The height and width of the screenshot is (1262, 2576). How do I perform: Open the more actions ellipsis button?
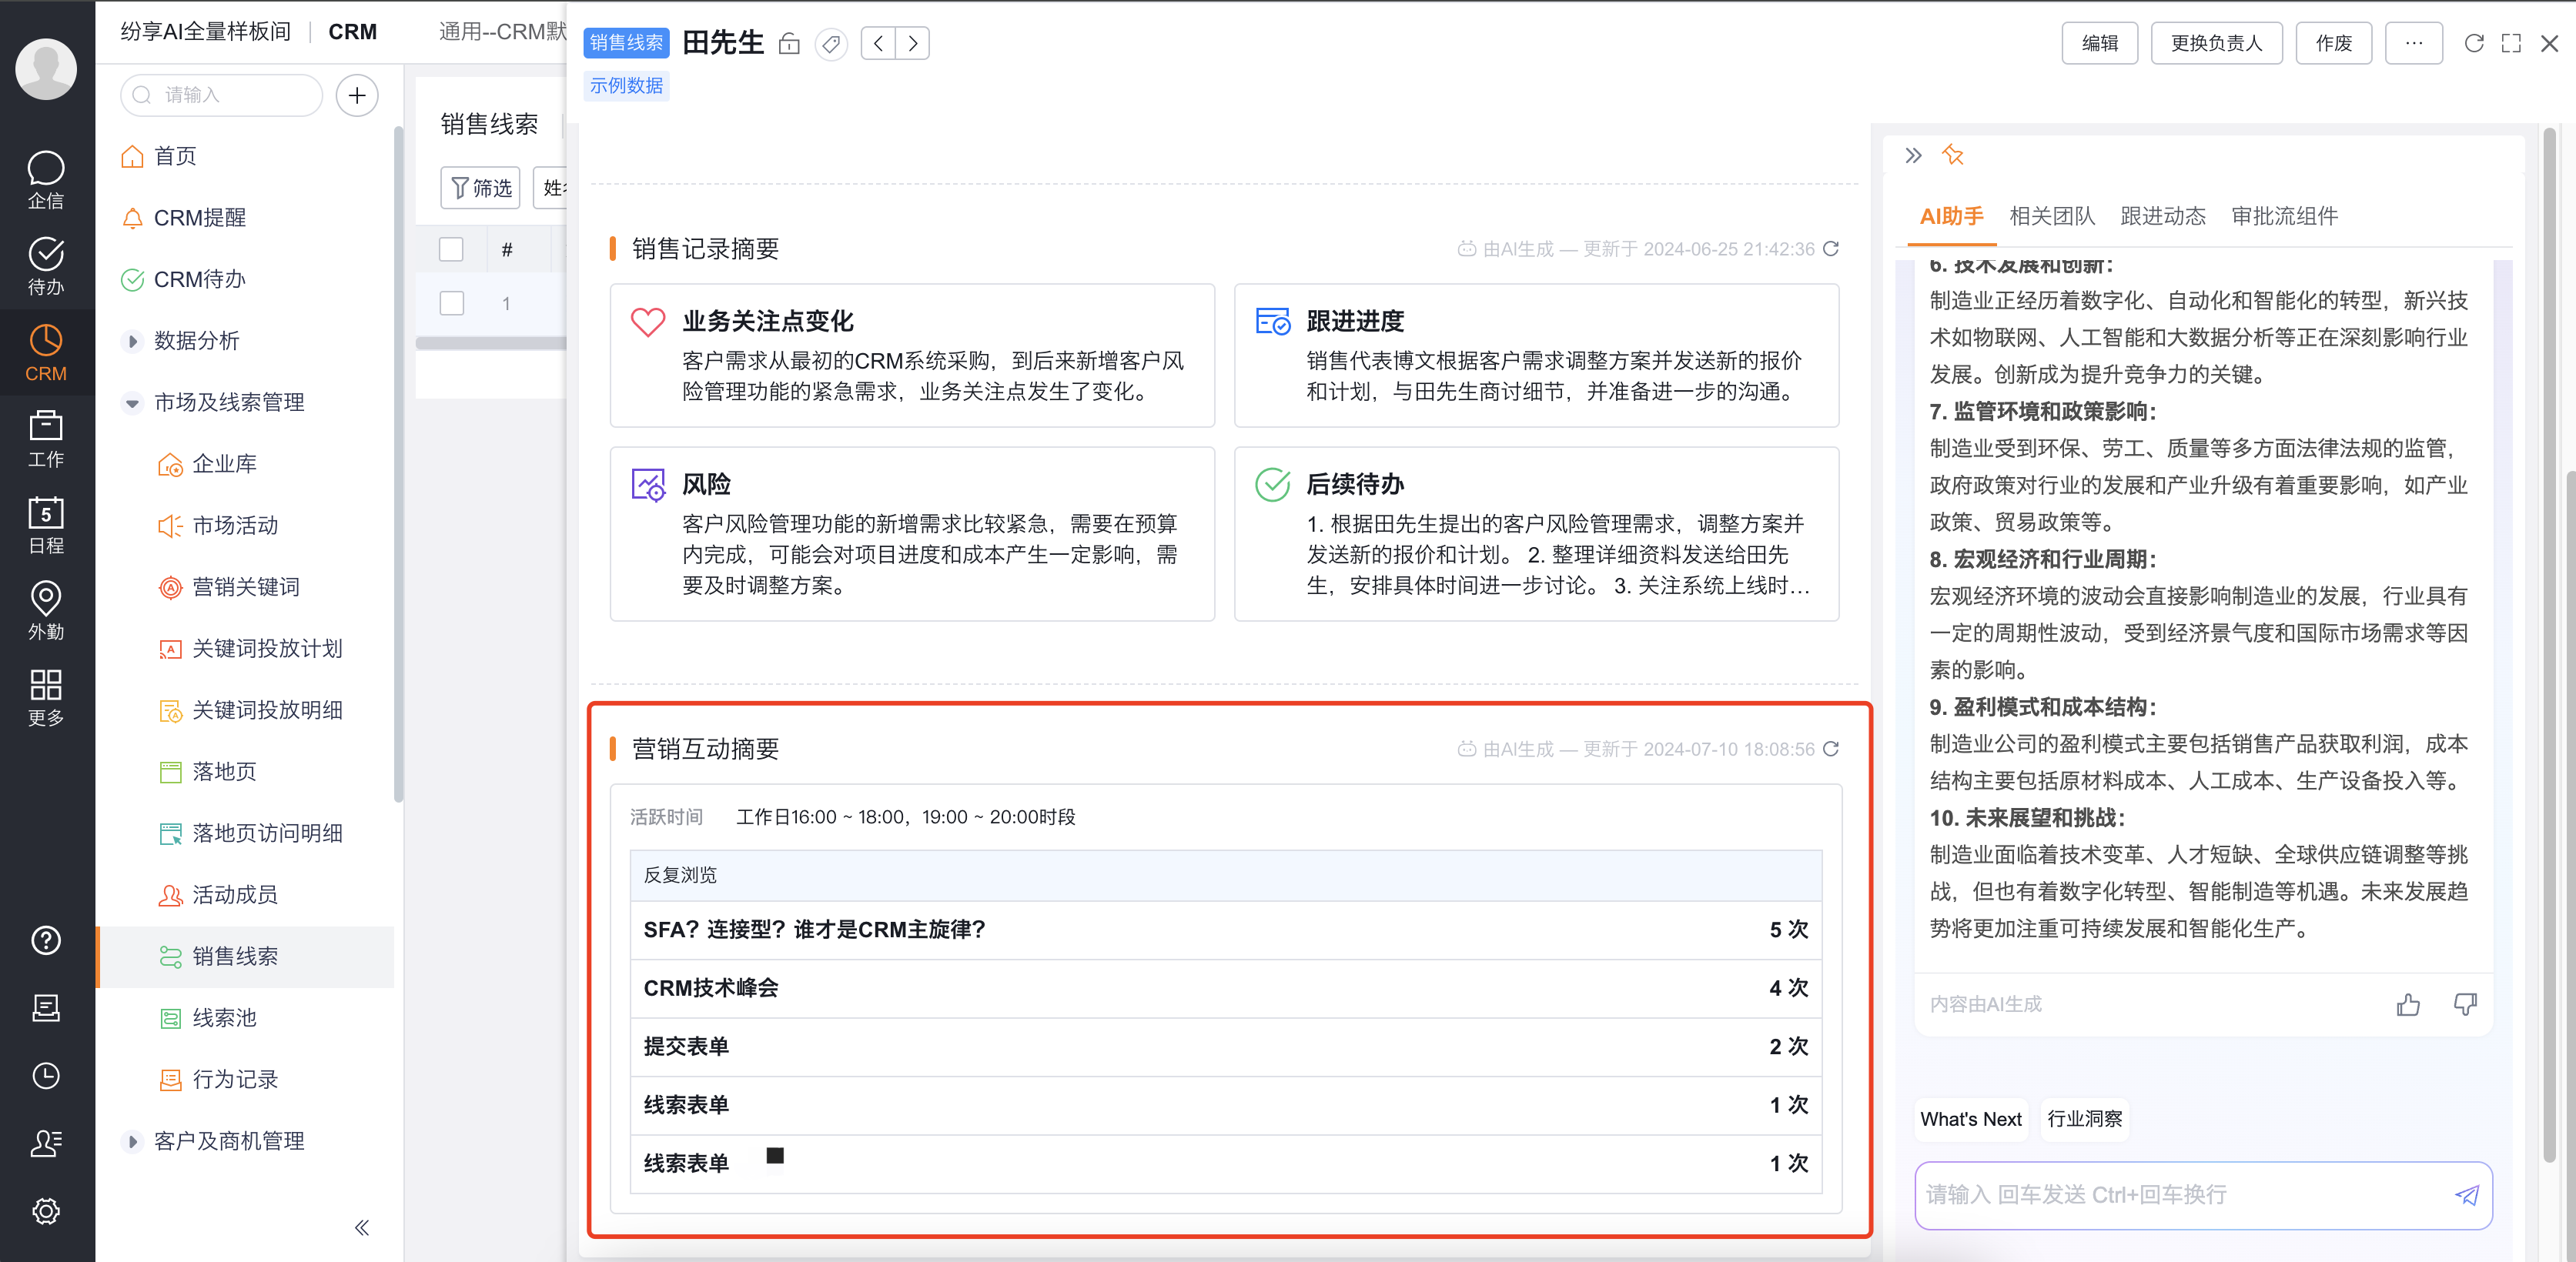pos(2413,44)
